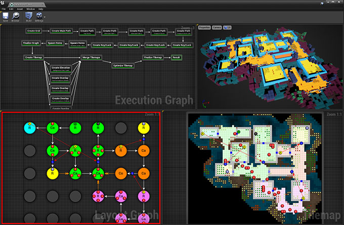
Task: Select the Create Tilemap node
Action: [33, 58]
